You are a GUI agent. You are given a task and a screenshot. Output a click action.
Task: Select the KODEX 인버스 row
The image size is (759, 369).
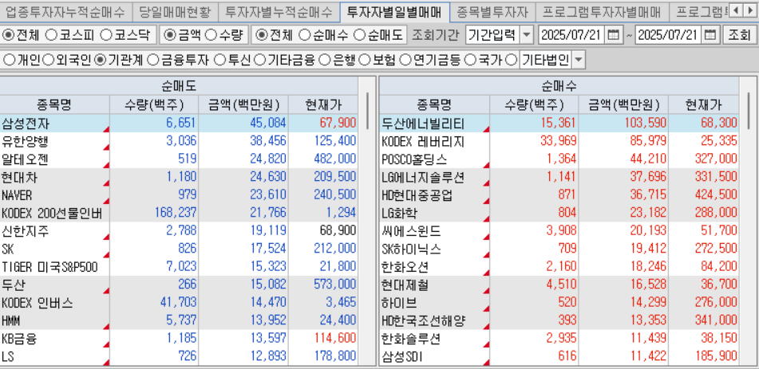tap(179, 303)
